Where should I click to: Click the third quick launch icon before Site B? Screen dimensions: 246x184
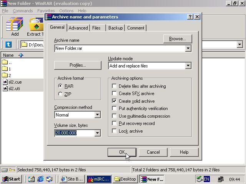tap(49, 179)
